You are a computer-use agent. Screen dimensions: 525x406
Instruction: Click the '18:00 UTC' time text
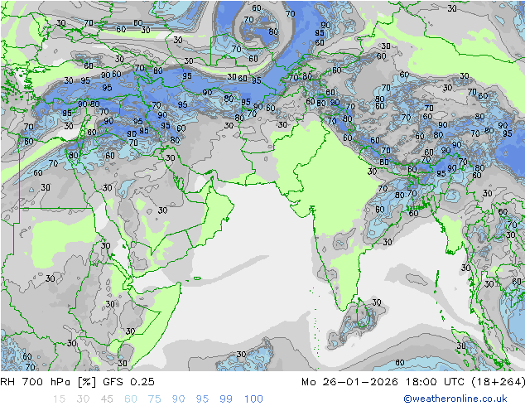pos(435,382)
